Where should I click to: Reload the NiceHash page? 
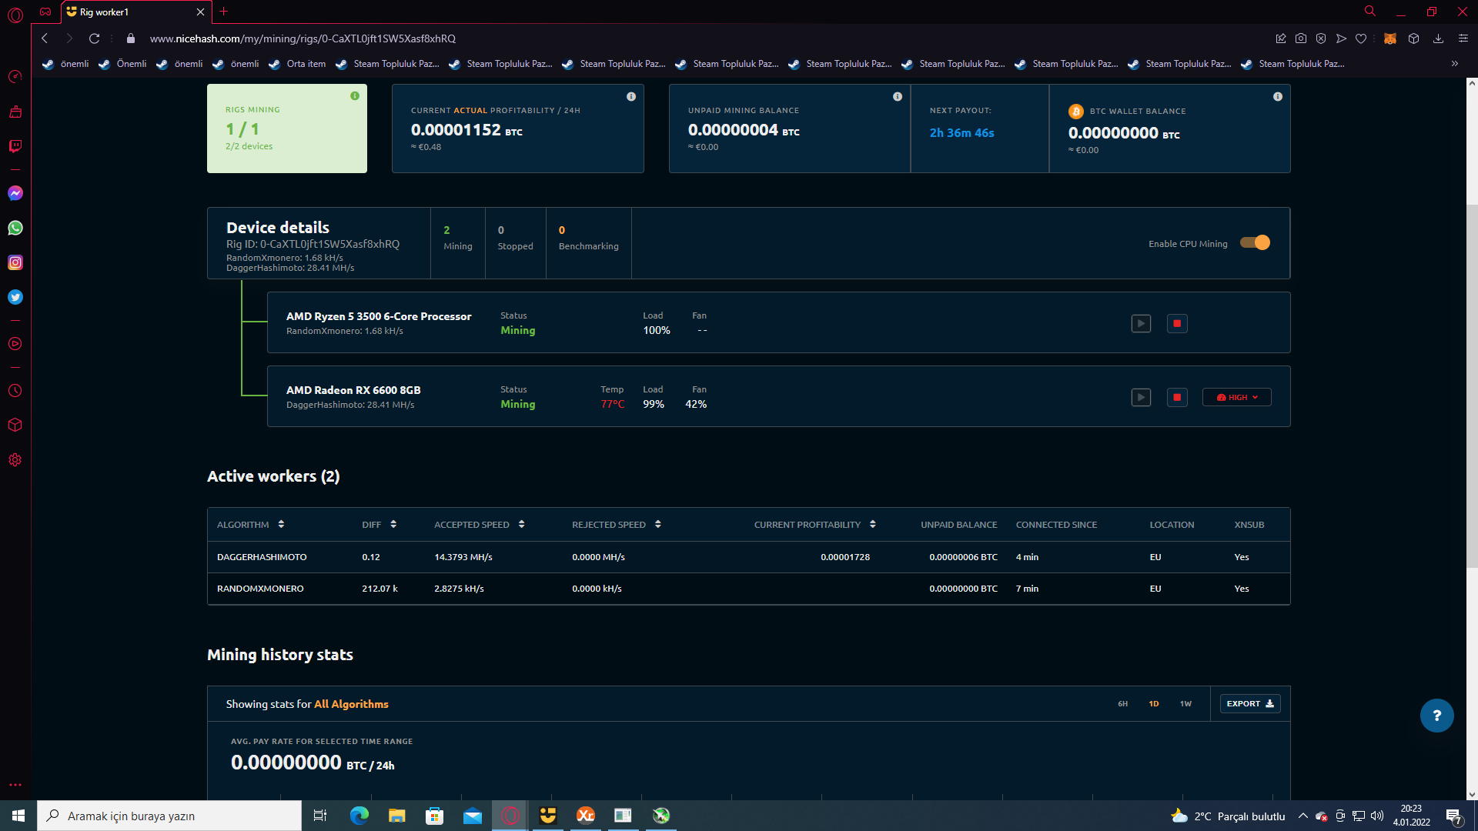click(94, 38)
